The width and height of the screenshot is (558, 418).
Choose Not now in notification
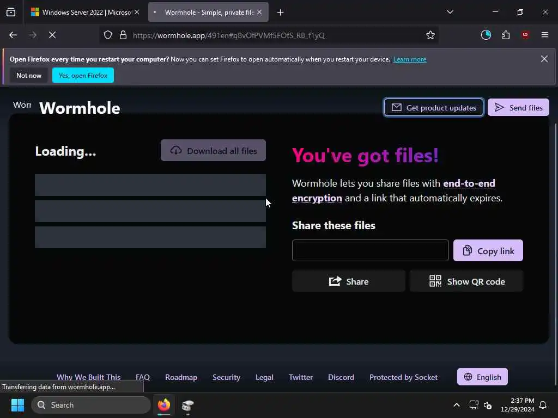29,75
